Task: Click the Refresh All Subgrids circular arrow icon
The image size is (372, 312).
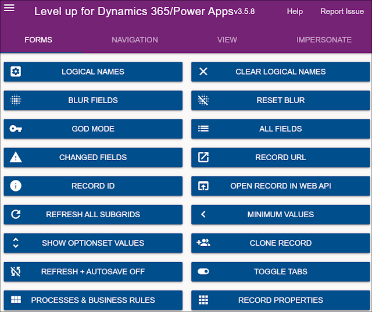Action: point(16,214)
